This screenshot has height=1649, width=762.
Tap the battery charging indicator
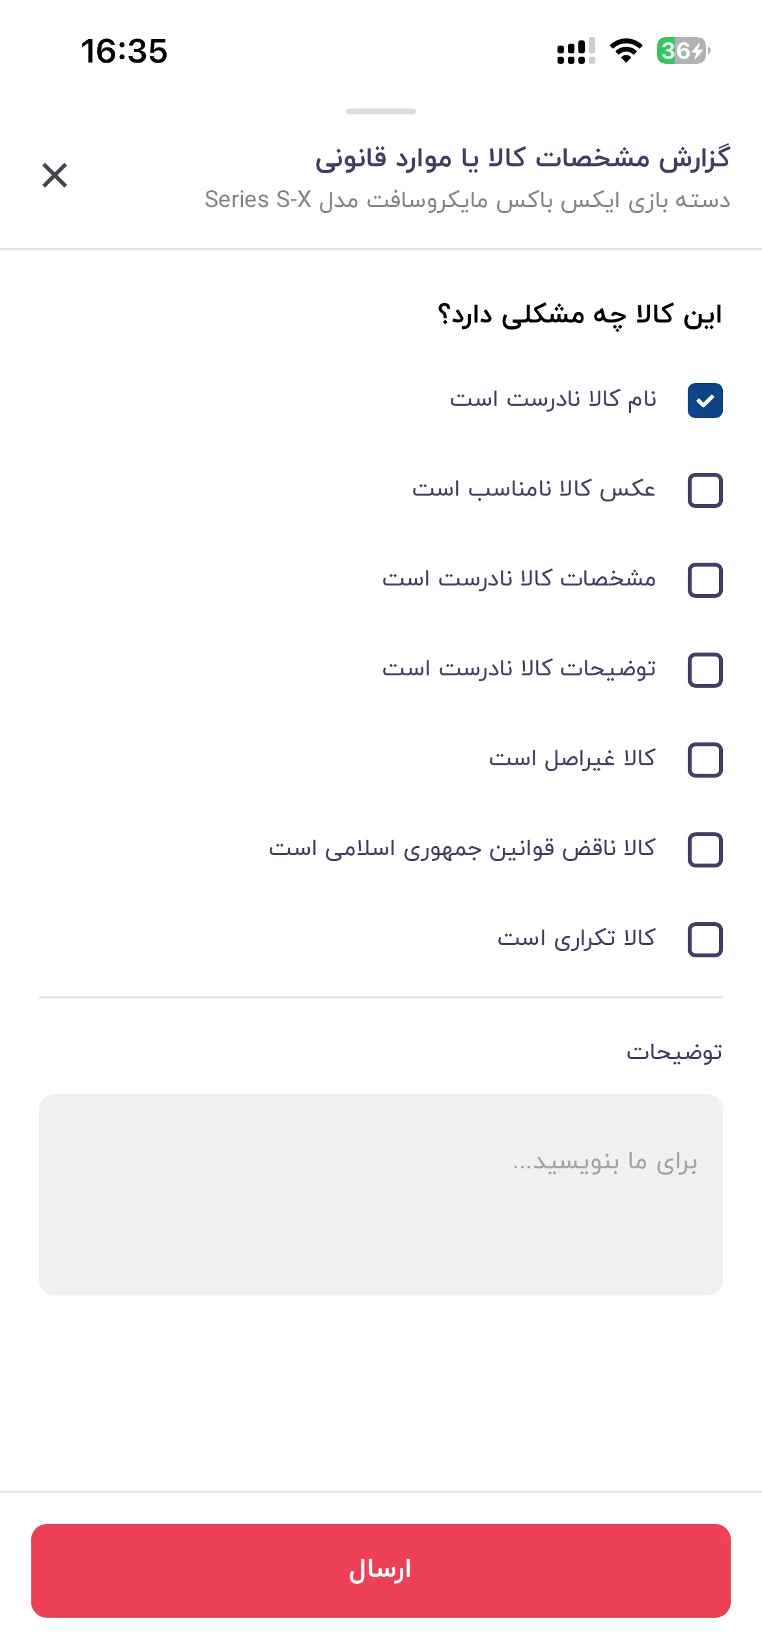(x=683, y=51)
